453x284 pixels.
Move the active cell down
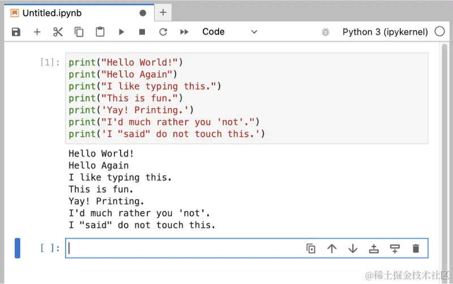[353, 248]
